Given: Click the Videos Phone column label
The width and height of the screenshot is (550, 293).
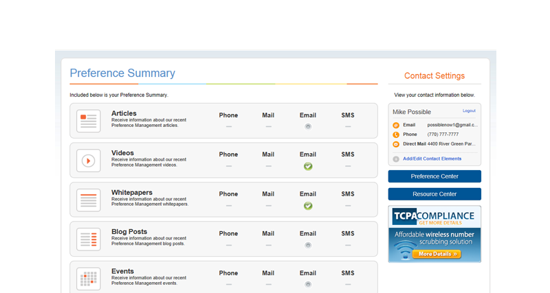Looking at the screenshot, I should click(228, 154).
